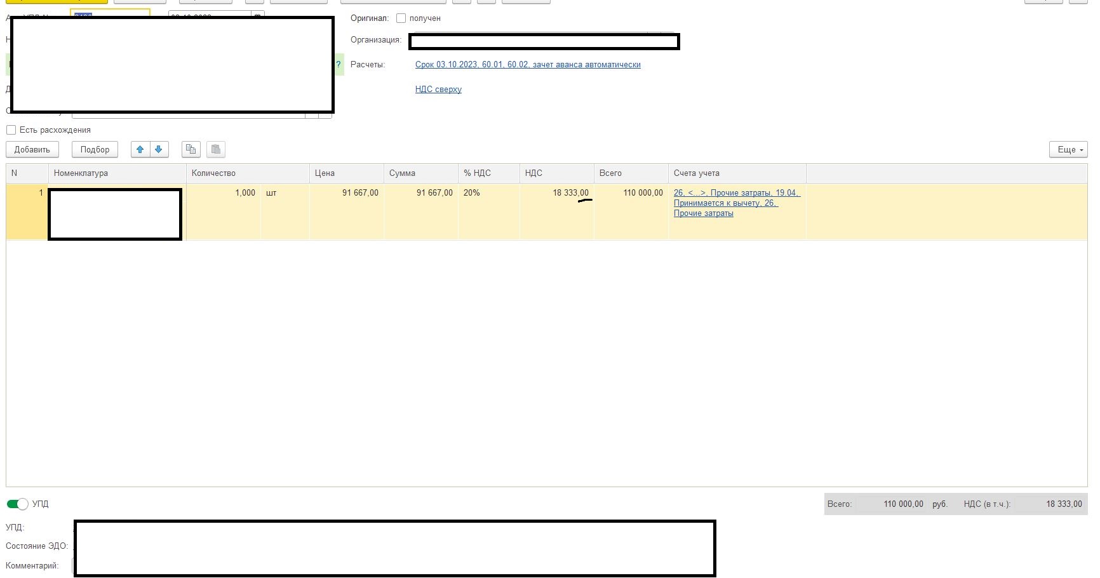Open the 'Срок 03.10.2023' settlements link
1100x578 pixels.
(527, 65)
